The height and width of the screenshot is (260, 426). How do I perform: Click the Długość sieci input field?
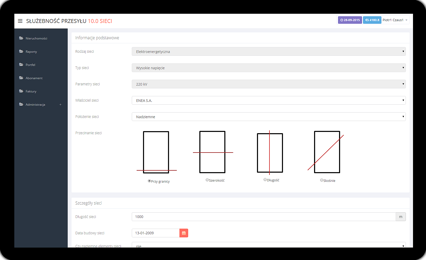tap(263, 217)
